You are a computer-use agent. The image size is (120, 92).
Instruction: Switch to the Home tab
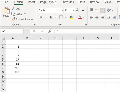click(x=18, y=2)
